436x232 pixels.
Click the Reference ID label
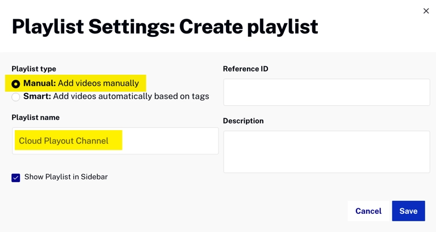pyautogui.click(x=245, y=68)
